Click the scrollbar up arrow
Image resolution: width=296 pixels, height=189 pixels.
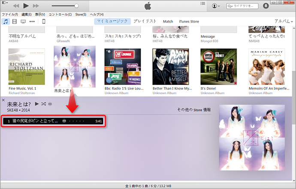click(x=294, y=28)
